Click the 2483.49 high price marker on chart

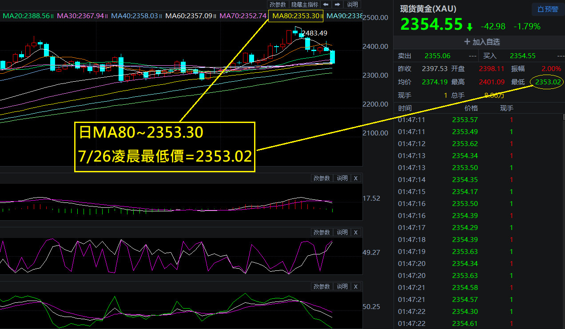click(x=314, y=33)
